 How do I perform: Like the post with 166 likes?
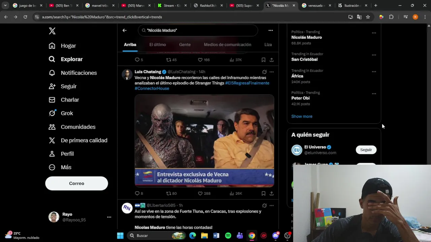pyautogui.click(x=204, y=60)
